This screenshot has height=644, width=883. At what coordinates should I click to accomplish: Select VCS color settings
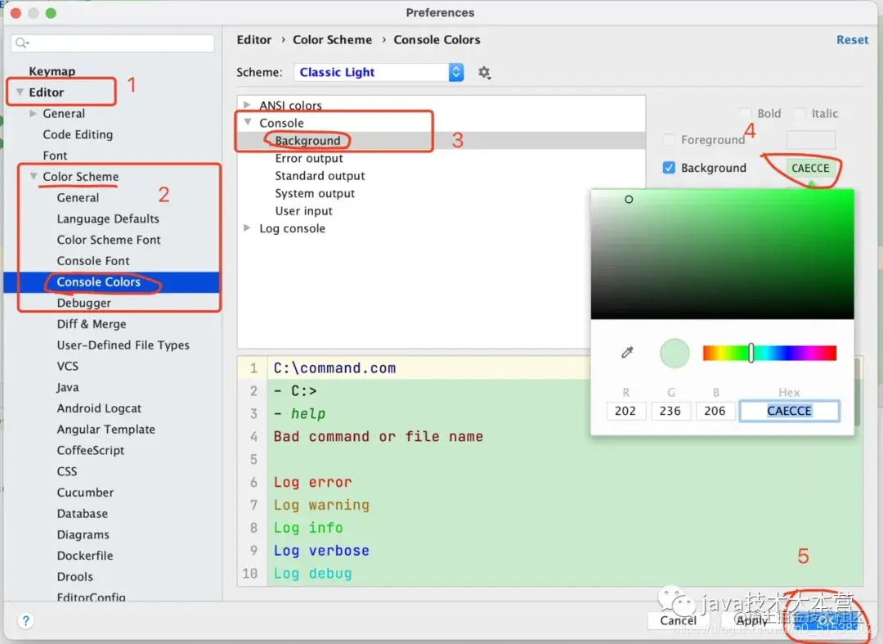coord(68,367)
